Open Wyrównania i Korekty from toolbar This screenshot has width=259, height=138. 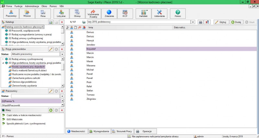(93, 14)
